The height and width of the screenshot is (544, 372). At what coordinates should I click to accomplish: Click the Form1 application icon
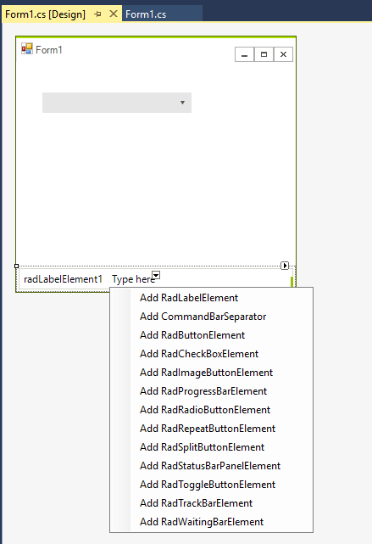click(x=27, y=48)
